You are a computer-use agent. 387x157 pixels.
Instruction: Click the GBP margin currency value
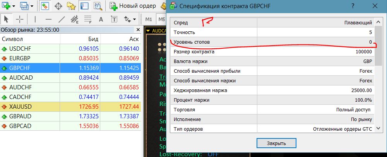point(367,61)
